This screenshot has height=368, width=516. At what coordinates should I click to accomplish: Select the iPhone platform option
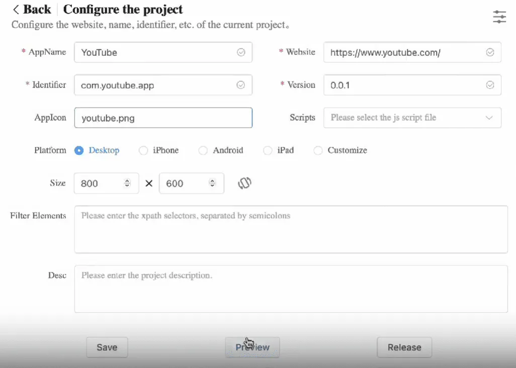pos(143,150)
